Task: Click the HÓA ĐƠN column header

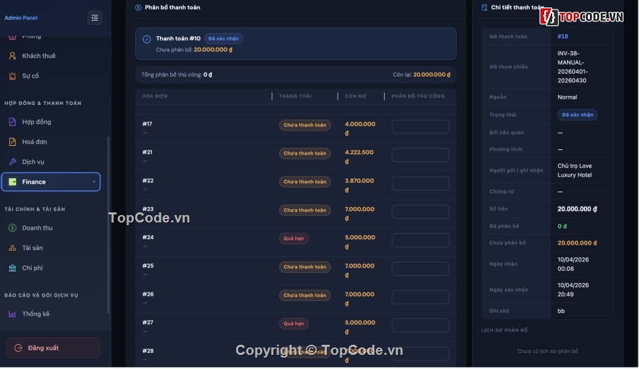Action: pyautogui.click(x=155, y=97)
